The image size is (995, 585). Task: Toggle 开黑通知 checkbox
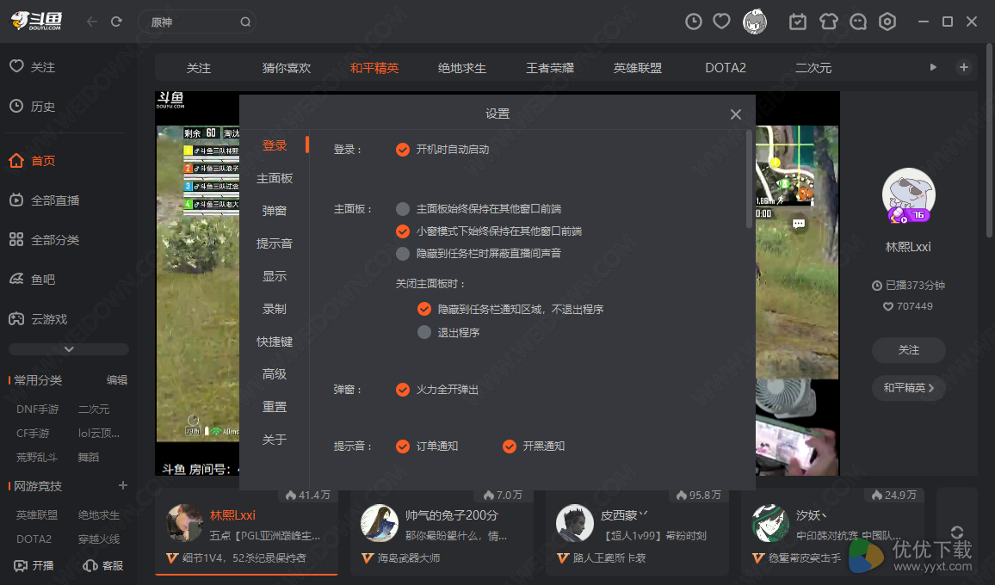(x=509, y=446)
